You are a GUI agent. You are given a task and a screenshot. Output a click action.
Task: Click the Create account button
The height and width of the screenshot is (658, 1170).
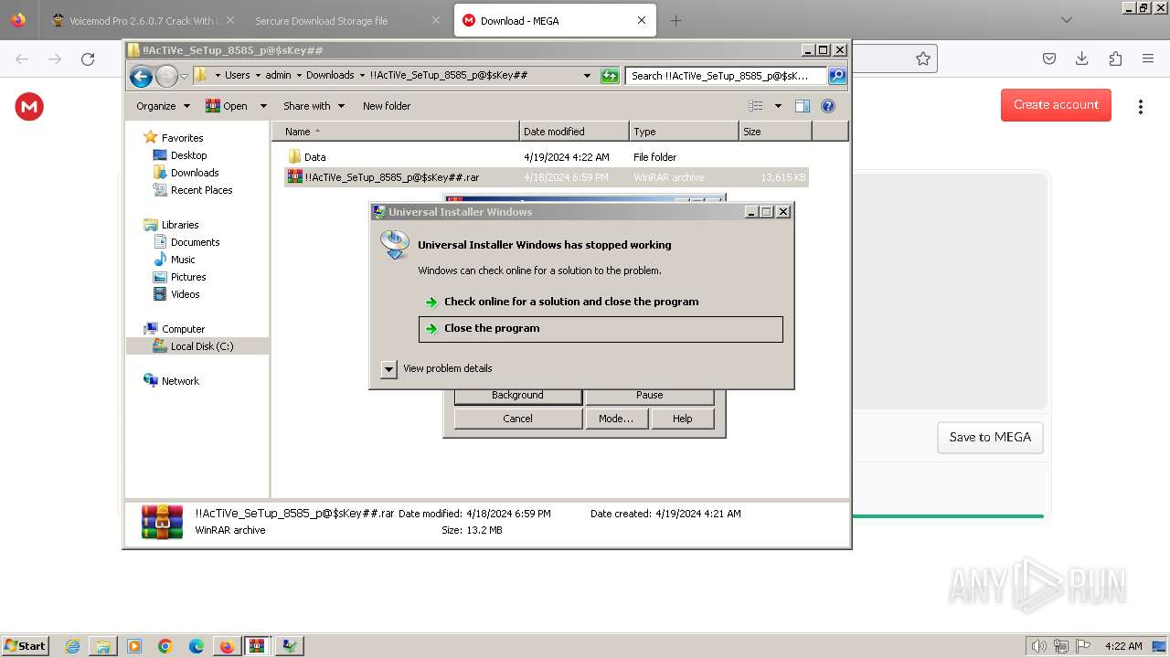[x=1056, y=105]
